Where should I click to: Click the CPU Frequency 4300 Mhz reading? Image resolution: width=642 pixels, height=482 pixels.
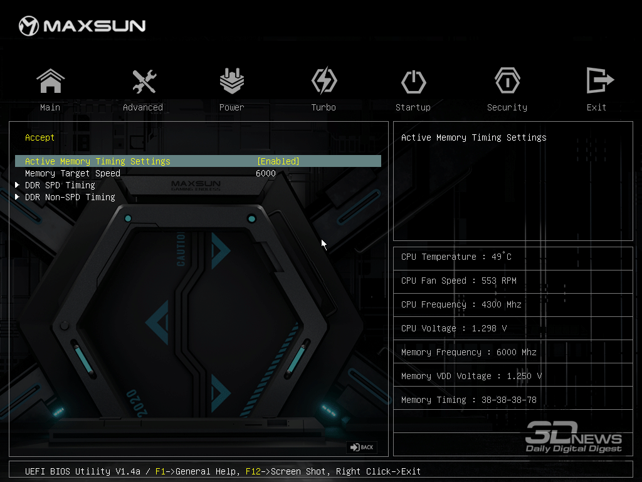tap(461, 304)
